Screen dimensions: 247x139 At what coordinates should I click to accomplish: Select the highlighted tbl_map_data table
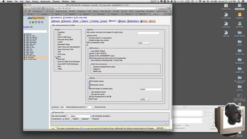point(30,58)
